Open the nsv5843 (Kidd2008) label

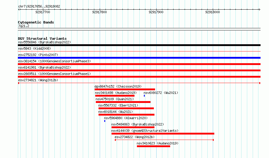point(34,48)
